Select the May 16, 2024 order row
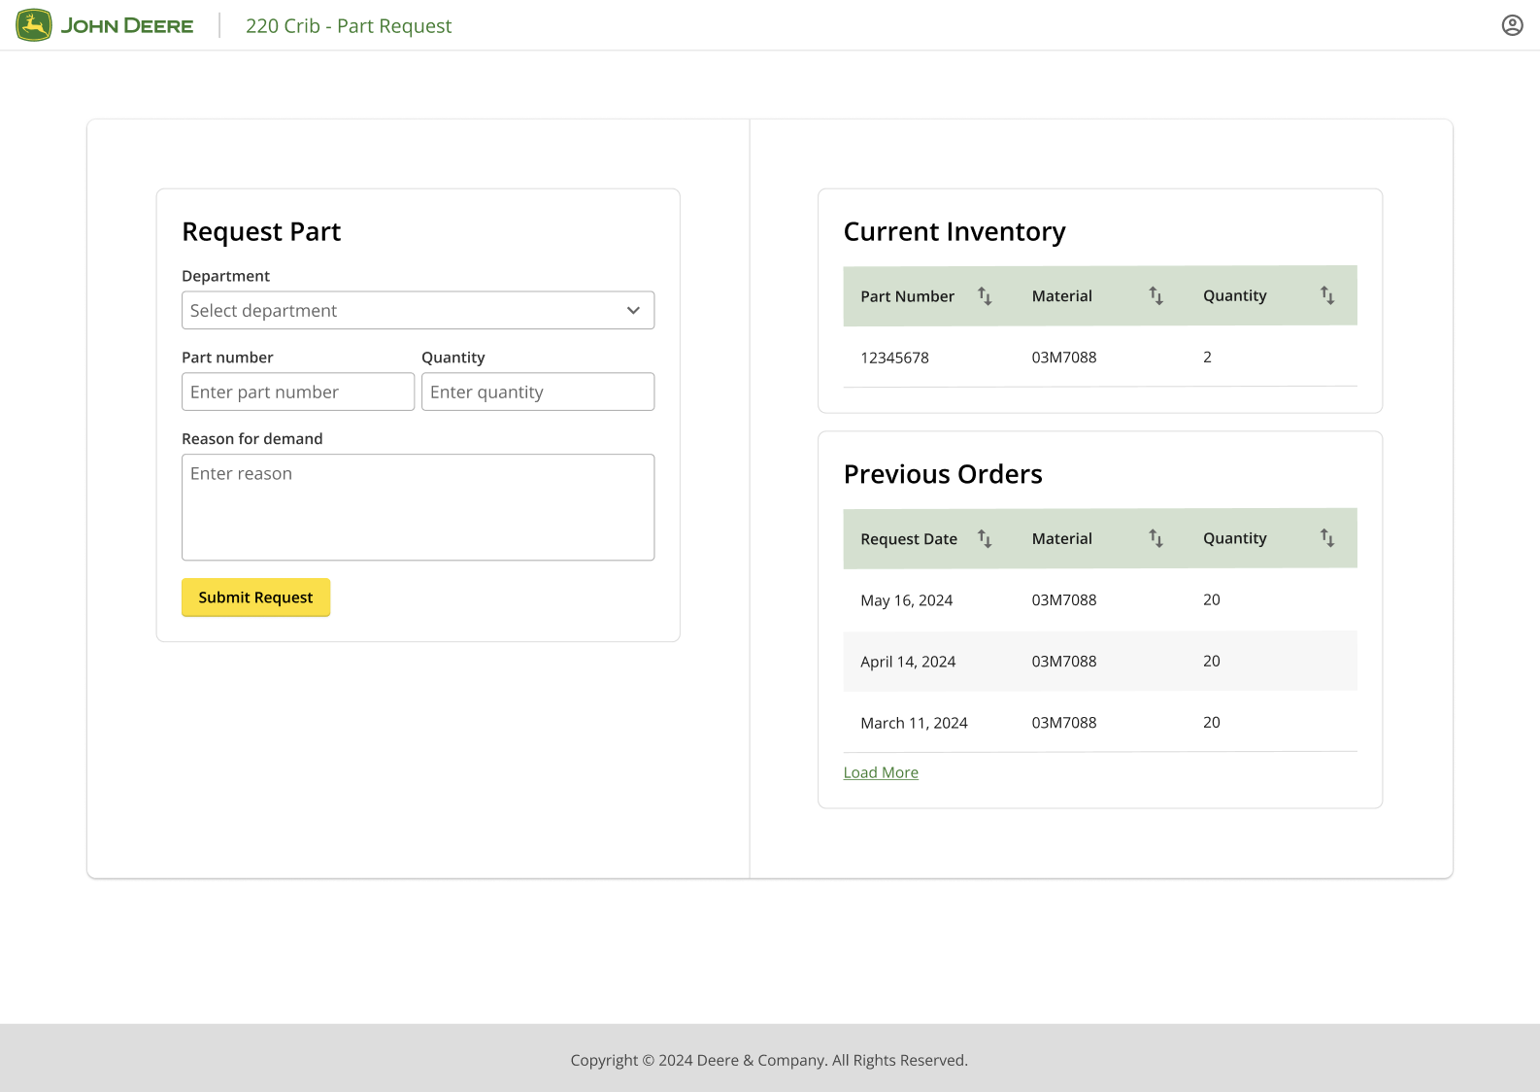 1100,600
